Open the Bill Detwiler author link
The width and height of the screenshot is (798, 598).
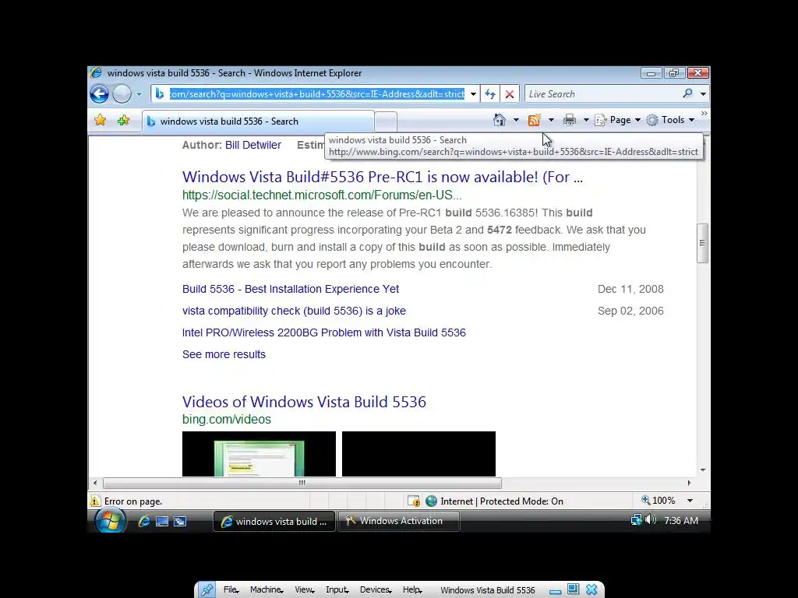coord(253,145)
